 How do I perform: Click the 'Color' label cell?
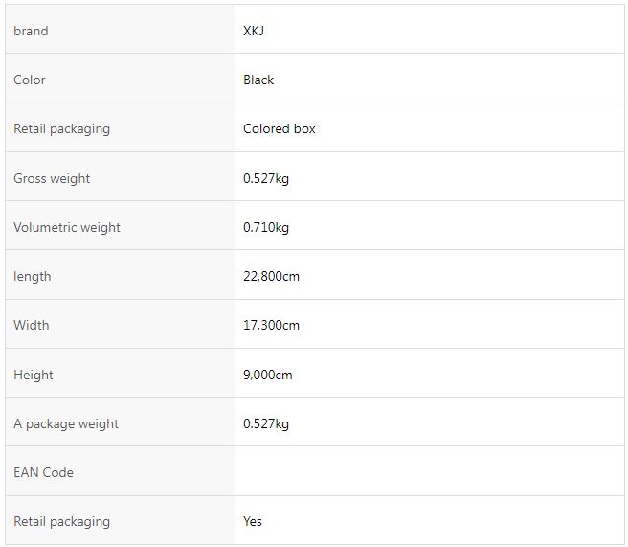tap(120, 79)
